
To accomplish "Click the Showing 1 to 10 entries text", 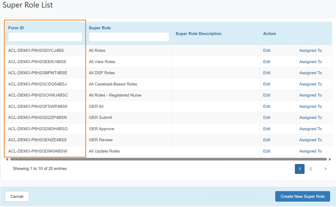I will [x=40, y=169].
